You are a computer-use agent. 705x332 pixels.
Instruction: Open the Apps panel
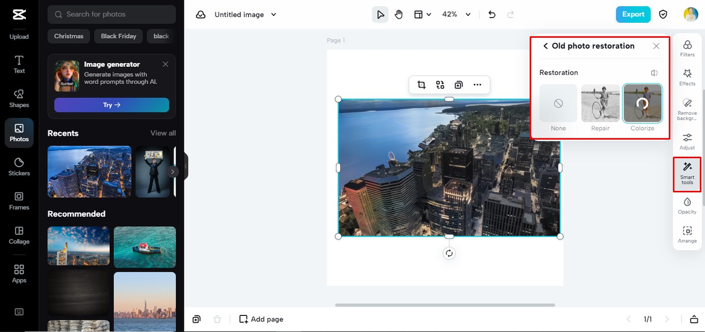(19, 274)
